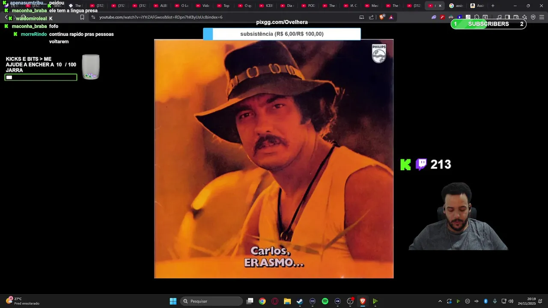The width and height of the screenshot is (548, 308).
Task: Switch to the 'ALBI' YouTube tab
Action: (161, 6)
